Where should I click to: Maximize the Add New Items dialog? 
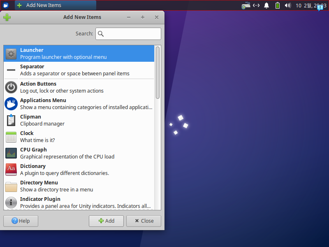click(x=143, y=17)
